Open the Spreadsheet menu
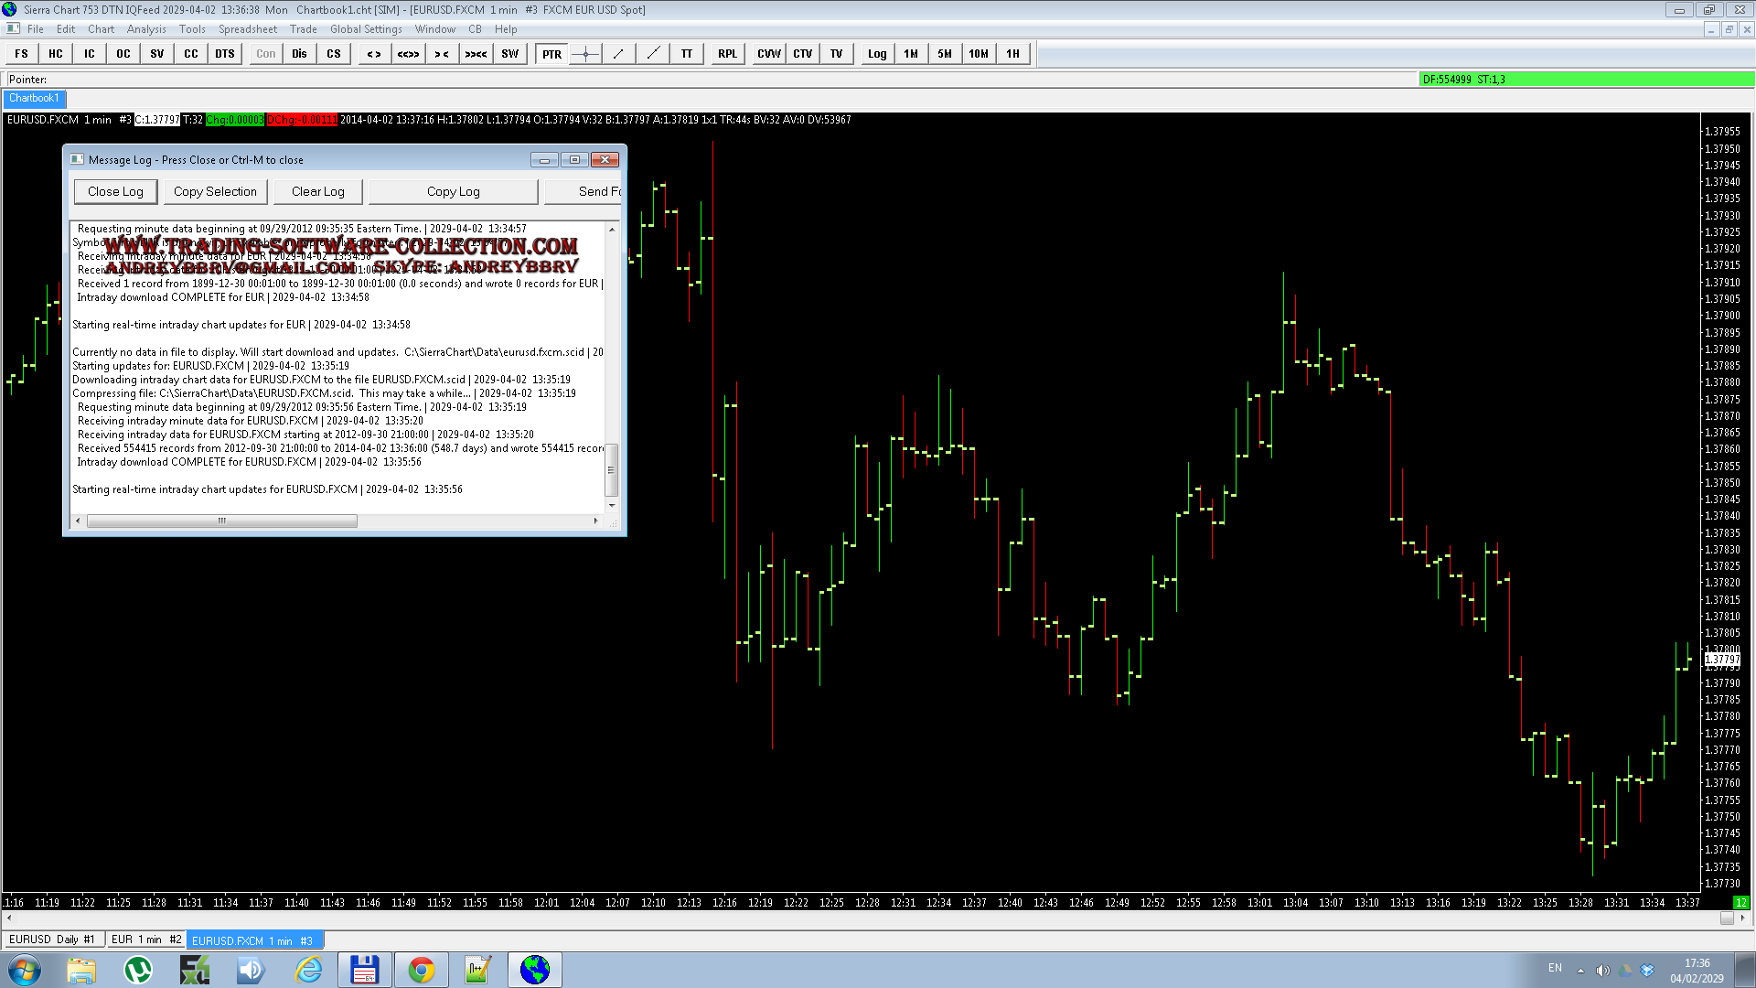 click(x=248, y=29)
